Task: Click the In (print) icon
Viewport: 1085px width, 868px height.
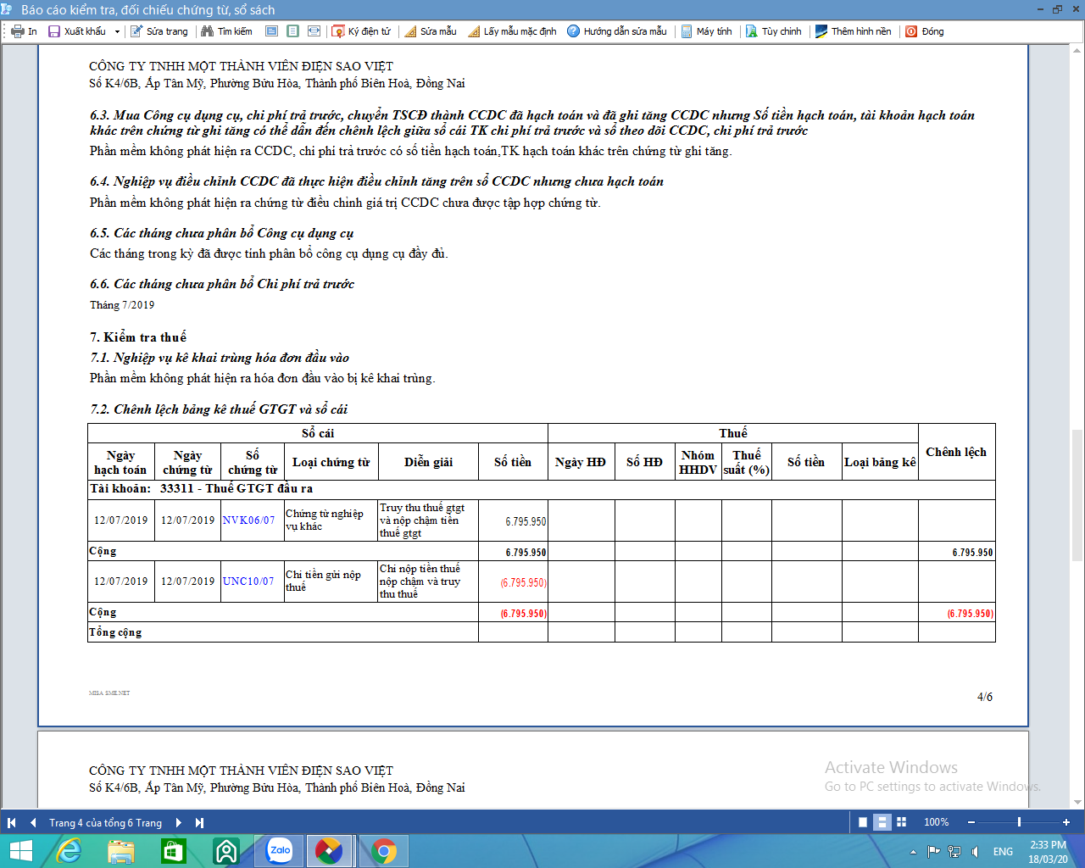Action: [x=17, y=31]
